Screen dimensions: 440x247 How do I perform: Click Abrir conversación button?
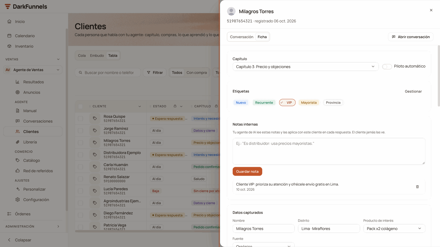pyautogui.click(x=411, y=37)
